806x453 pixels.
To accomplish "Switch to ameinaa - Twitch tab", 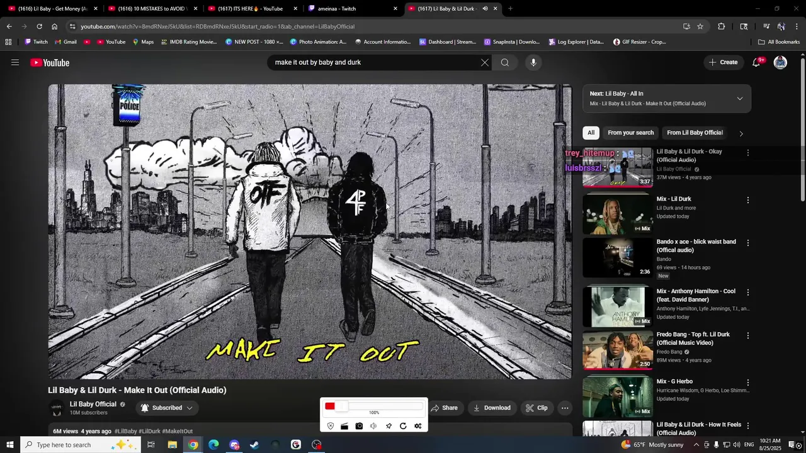I will tap(353, 9).
